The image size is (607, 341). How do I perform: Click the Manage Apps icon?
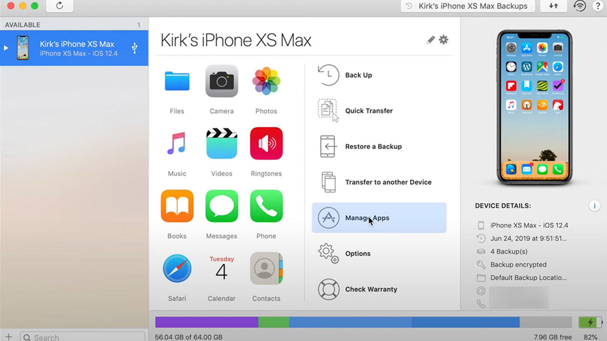tap(329, 217)
